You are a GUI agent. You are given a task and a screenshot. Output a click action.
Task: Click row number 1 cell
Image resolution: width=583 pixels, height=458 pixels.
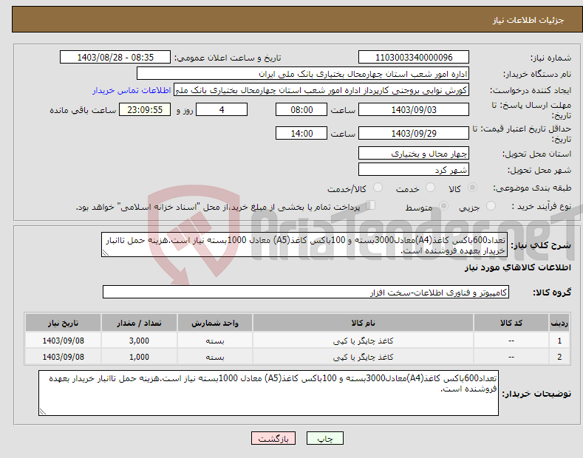(x=559, y=341)
